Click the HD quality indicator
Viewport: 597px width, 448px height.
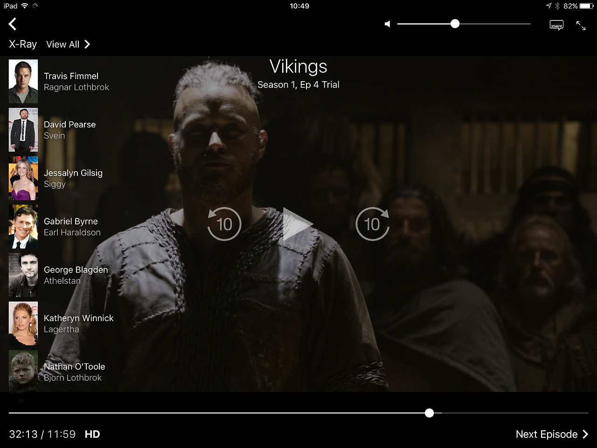coord(92,434)
